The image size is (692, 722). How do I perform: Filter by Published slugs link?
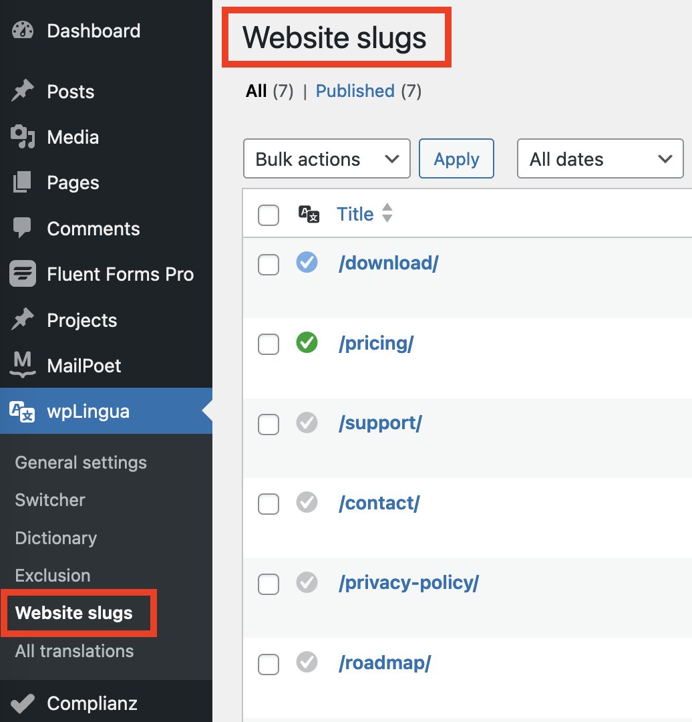pyautogui.click(x=355, y=91)
